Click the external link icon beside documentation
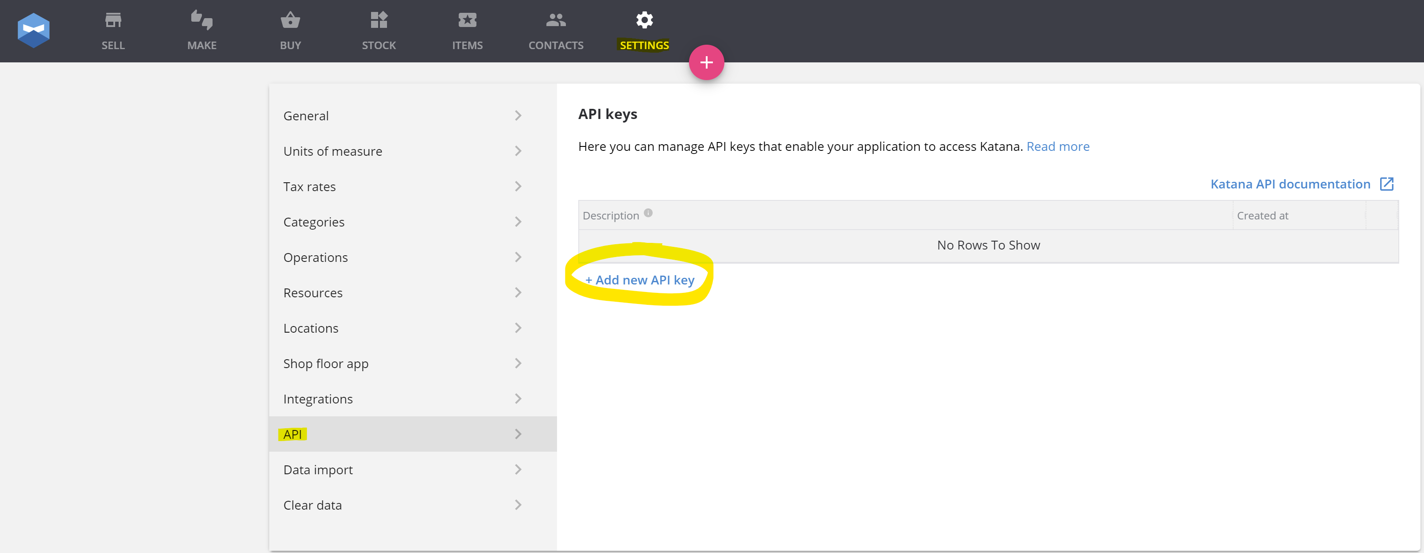The image size is (1424, 553). click(1387, 184)
